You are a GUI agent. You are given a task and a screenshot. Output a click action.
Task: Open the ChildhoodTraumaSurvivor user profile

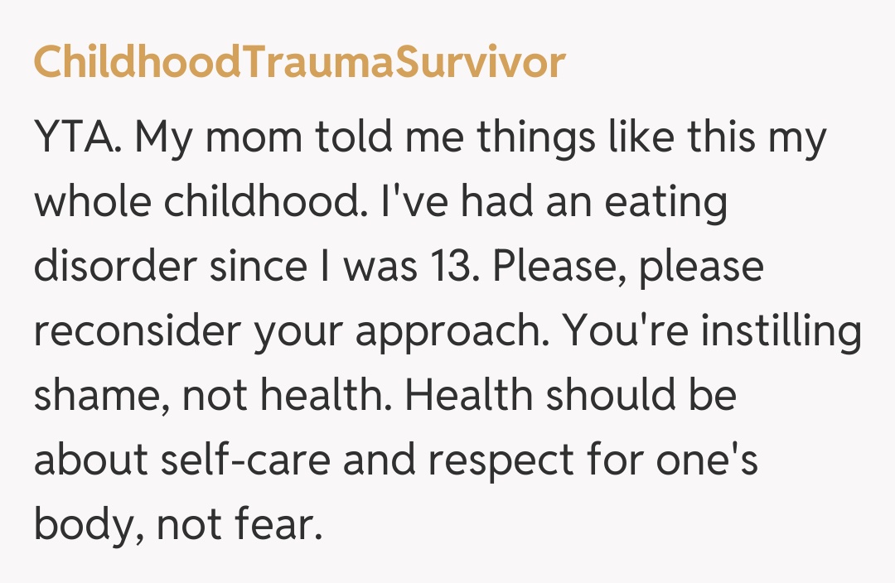(299, 63)
